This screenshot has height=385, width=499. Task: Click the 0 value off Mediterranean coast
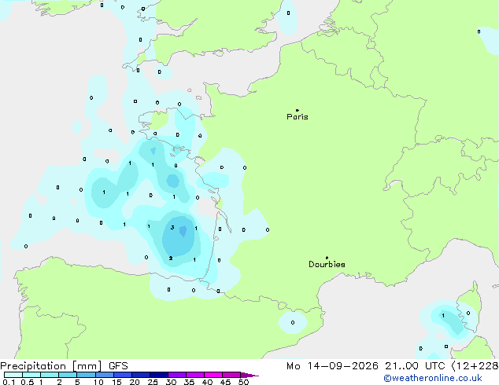293,322
